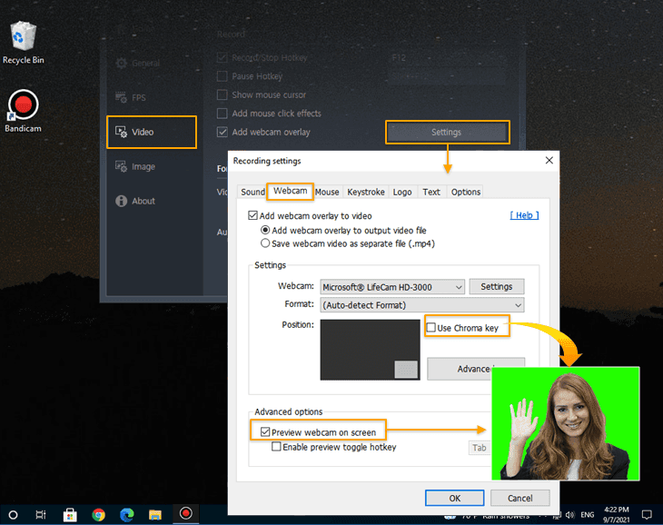Image resolution: width=663 pixels, height=525 pixels.
Task: Open the Webcam device dropdown
Action: pos(392,287)
